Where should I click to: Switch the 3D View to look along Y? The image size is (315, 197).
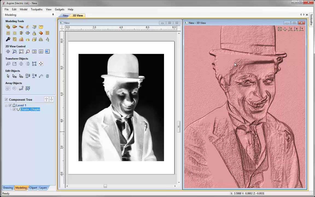tap(301, 29)
